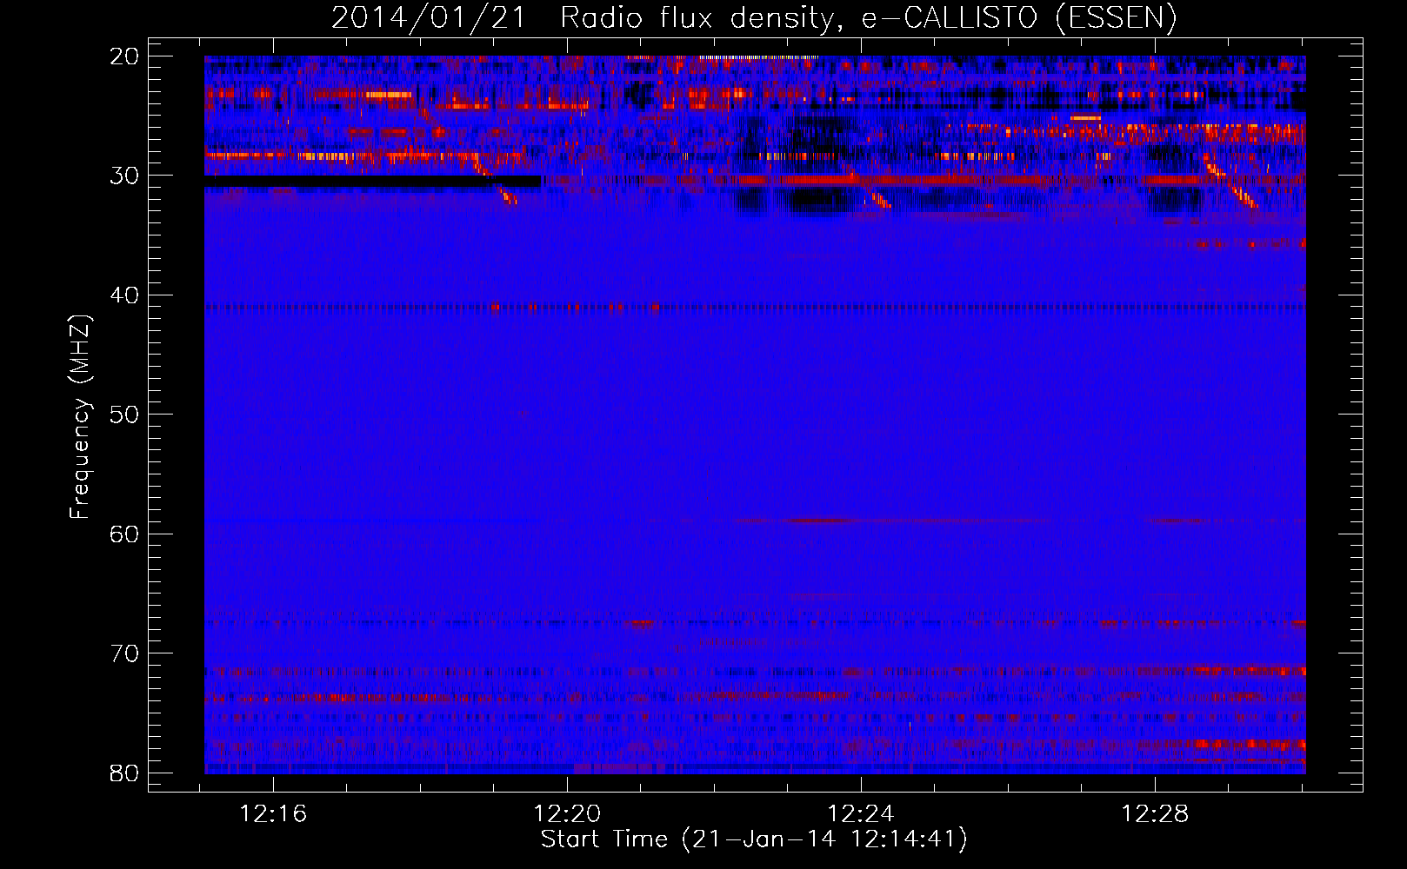The image size is (1407, 869).
Task: Click the 12:24 time tick label
Action: click(861, 814)
